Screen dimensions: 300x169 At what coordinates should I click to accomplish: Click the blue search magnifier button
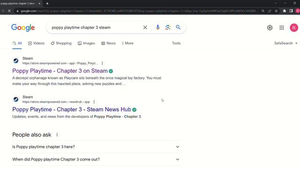point(178,27)
